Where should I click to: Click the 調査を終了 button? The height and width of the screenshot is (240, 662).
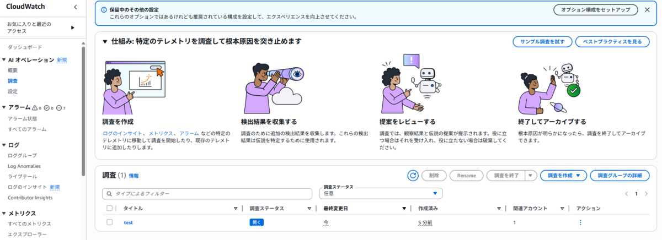tap(505, 176)
